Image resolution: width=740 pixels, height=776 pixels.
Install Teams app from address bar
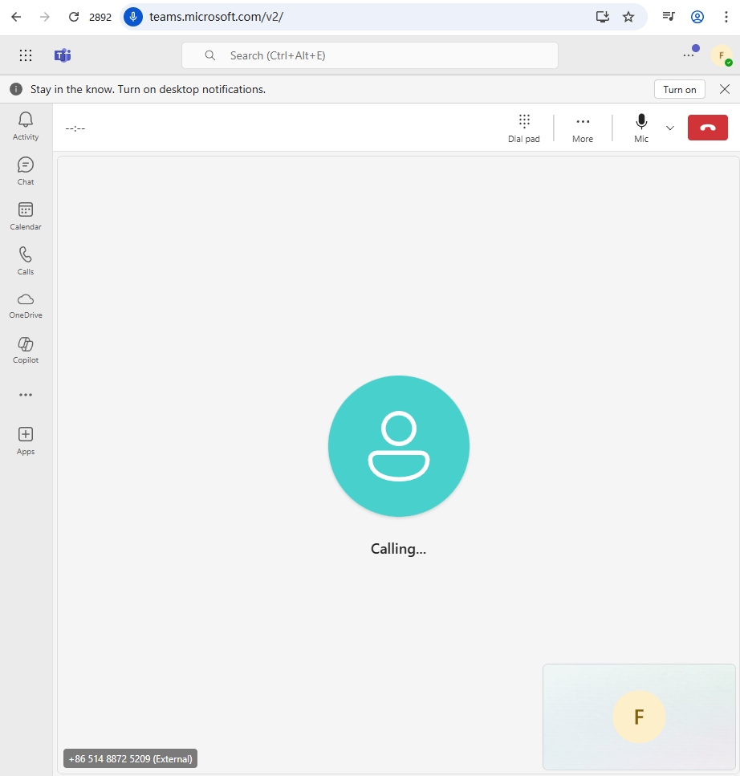click(x=603, y=17)
